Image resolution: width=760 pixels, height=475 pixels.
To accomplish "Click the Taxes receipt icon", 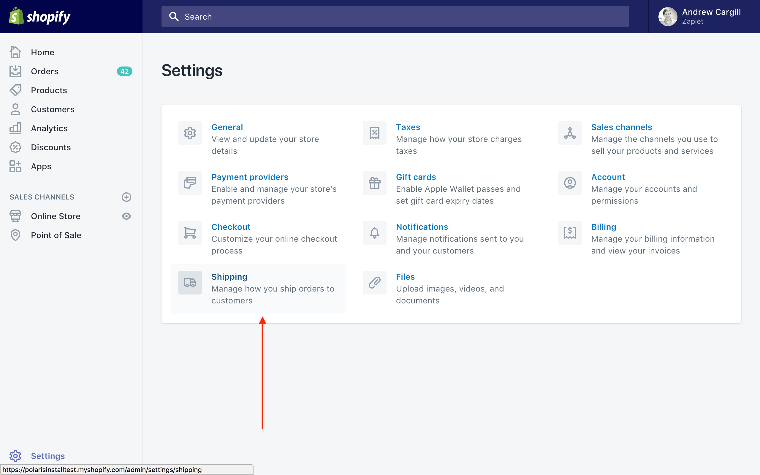I will tap(374, 133).
